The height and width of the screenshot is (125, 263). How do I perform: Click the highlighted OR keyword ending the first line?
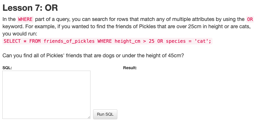pyautogui.click(x=250, y=19)
